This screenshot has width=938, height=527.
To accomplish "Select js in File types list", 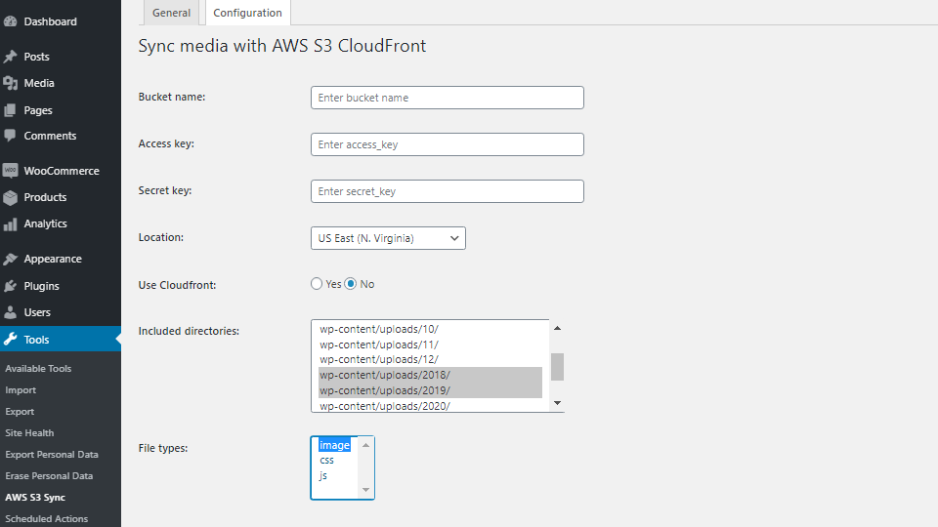I will (323, 475).
